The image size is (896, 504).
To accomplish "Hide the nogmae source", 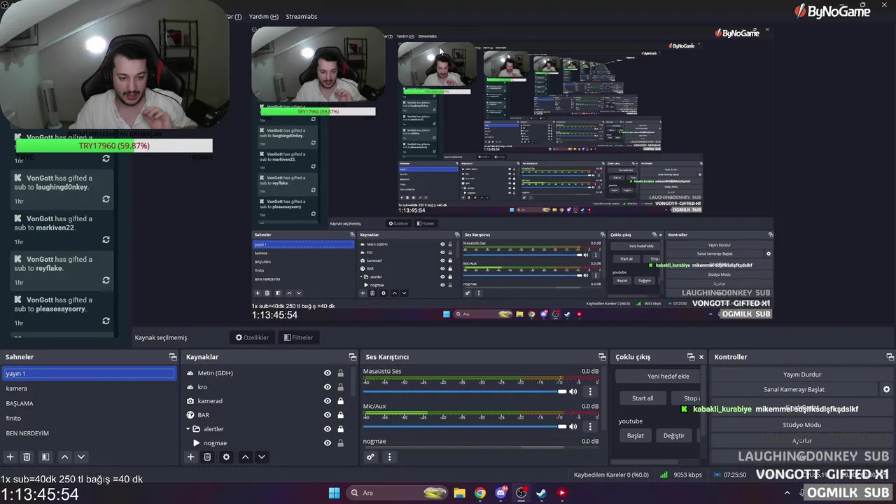I will click(327, 443).
